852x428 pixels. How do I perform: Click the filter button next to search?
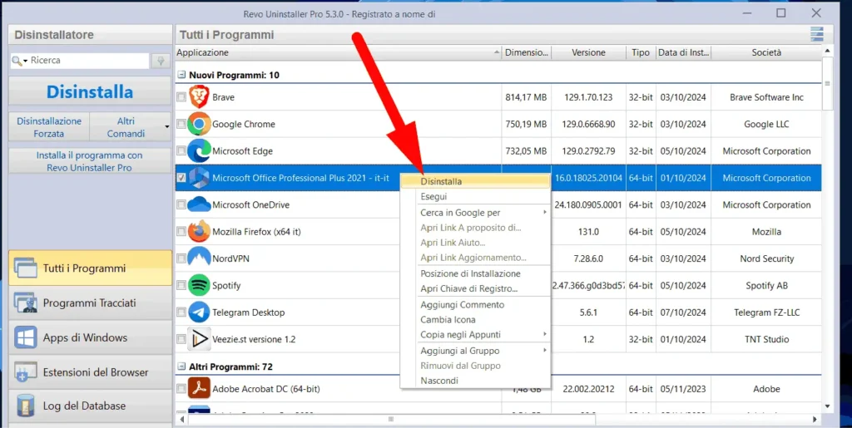161,61
